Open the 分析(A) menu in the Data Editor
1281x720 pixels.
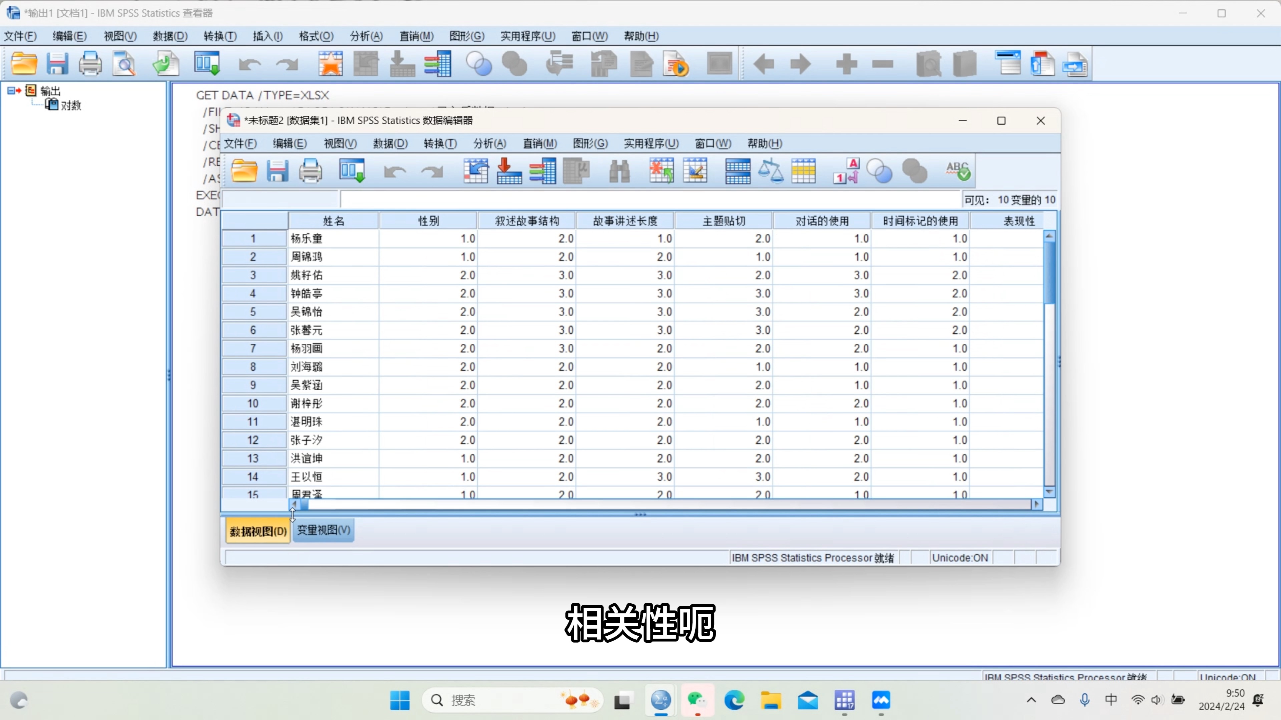point(489,144)
